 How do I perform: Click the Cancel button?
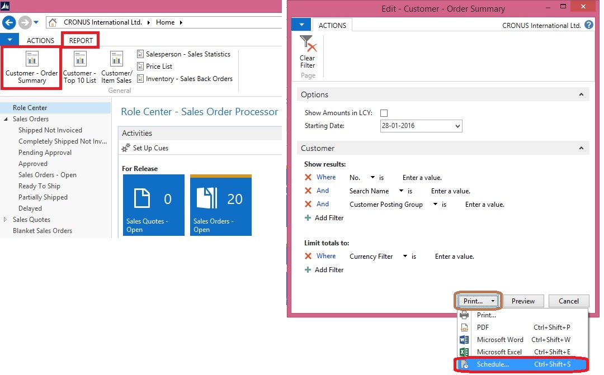(x=568, y=301)
